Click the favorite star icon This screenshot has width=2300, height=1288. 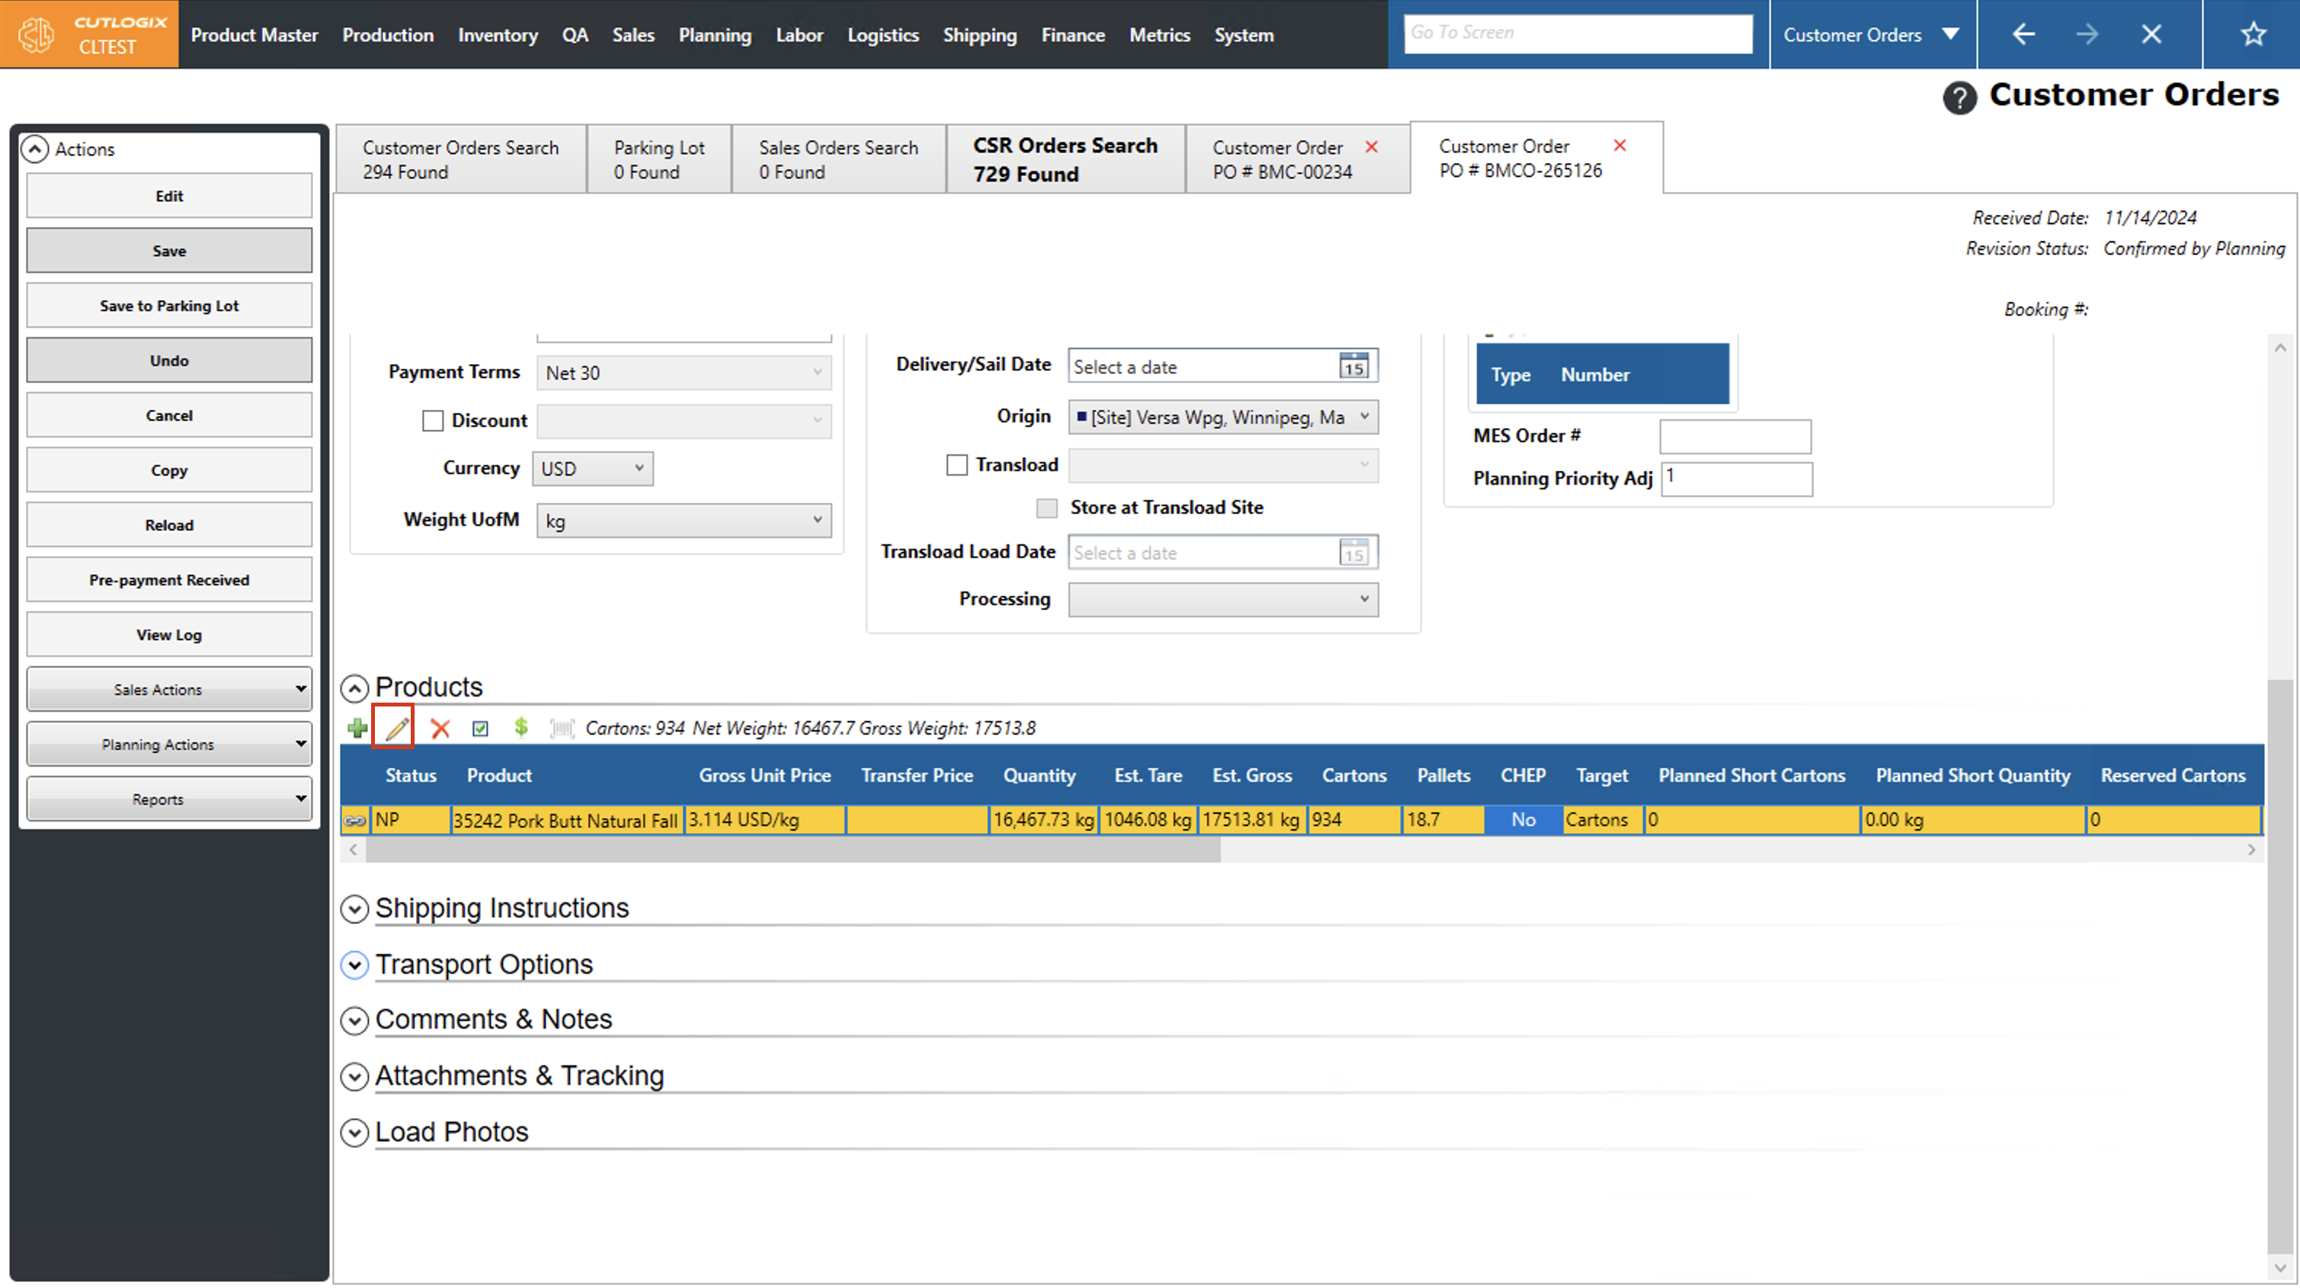[2253, 34]
